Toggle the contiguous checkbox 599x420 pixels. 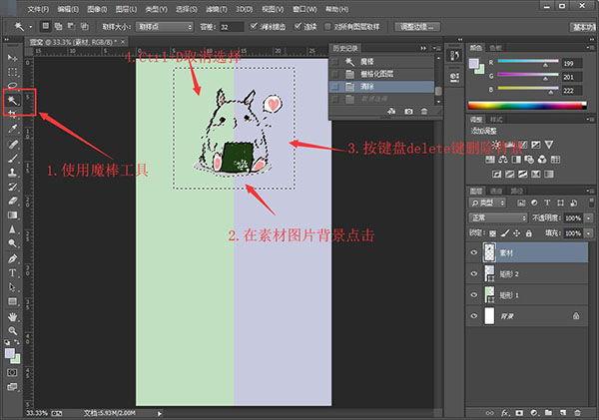tap(298, 26)
